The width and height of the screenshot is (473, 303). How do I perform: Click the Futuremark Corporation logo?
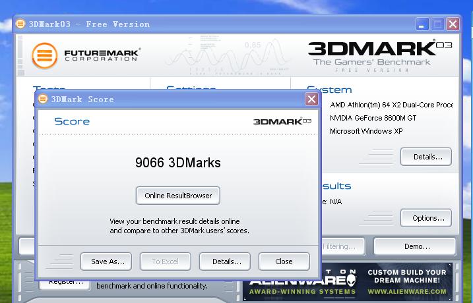[86, 55]
